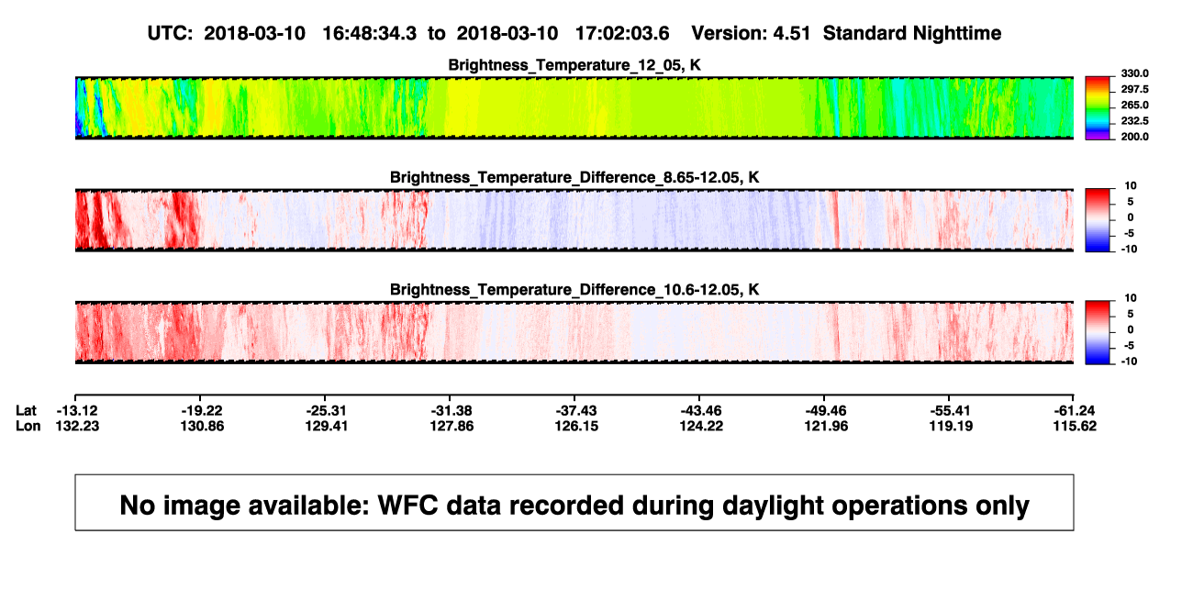Click longitude value '115.62'
Screen dimensions: 1193x612
pos(1076,427)
